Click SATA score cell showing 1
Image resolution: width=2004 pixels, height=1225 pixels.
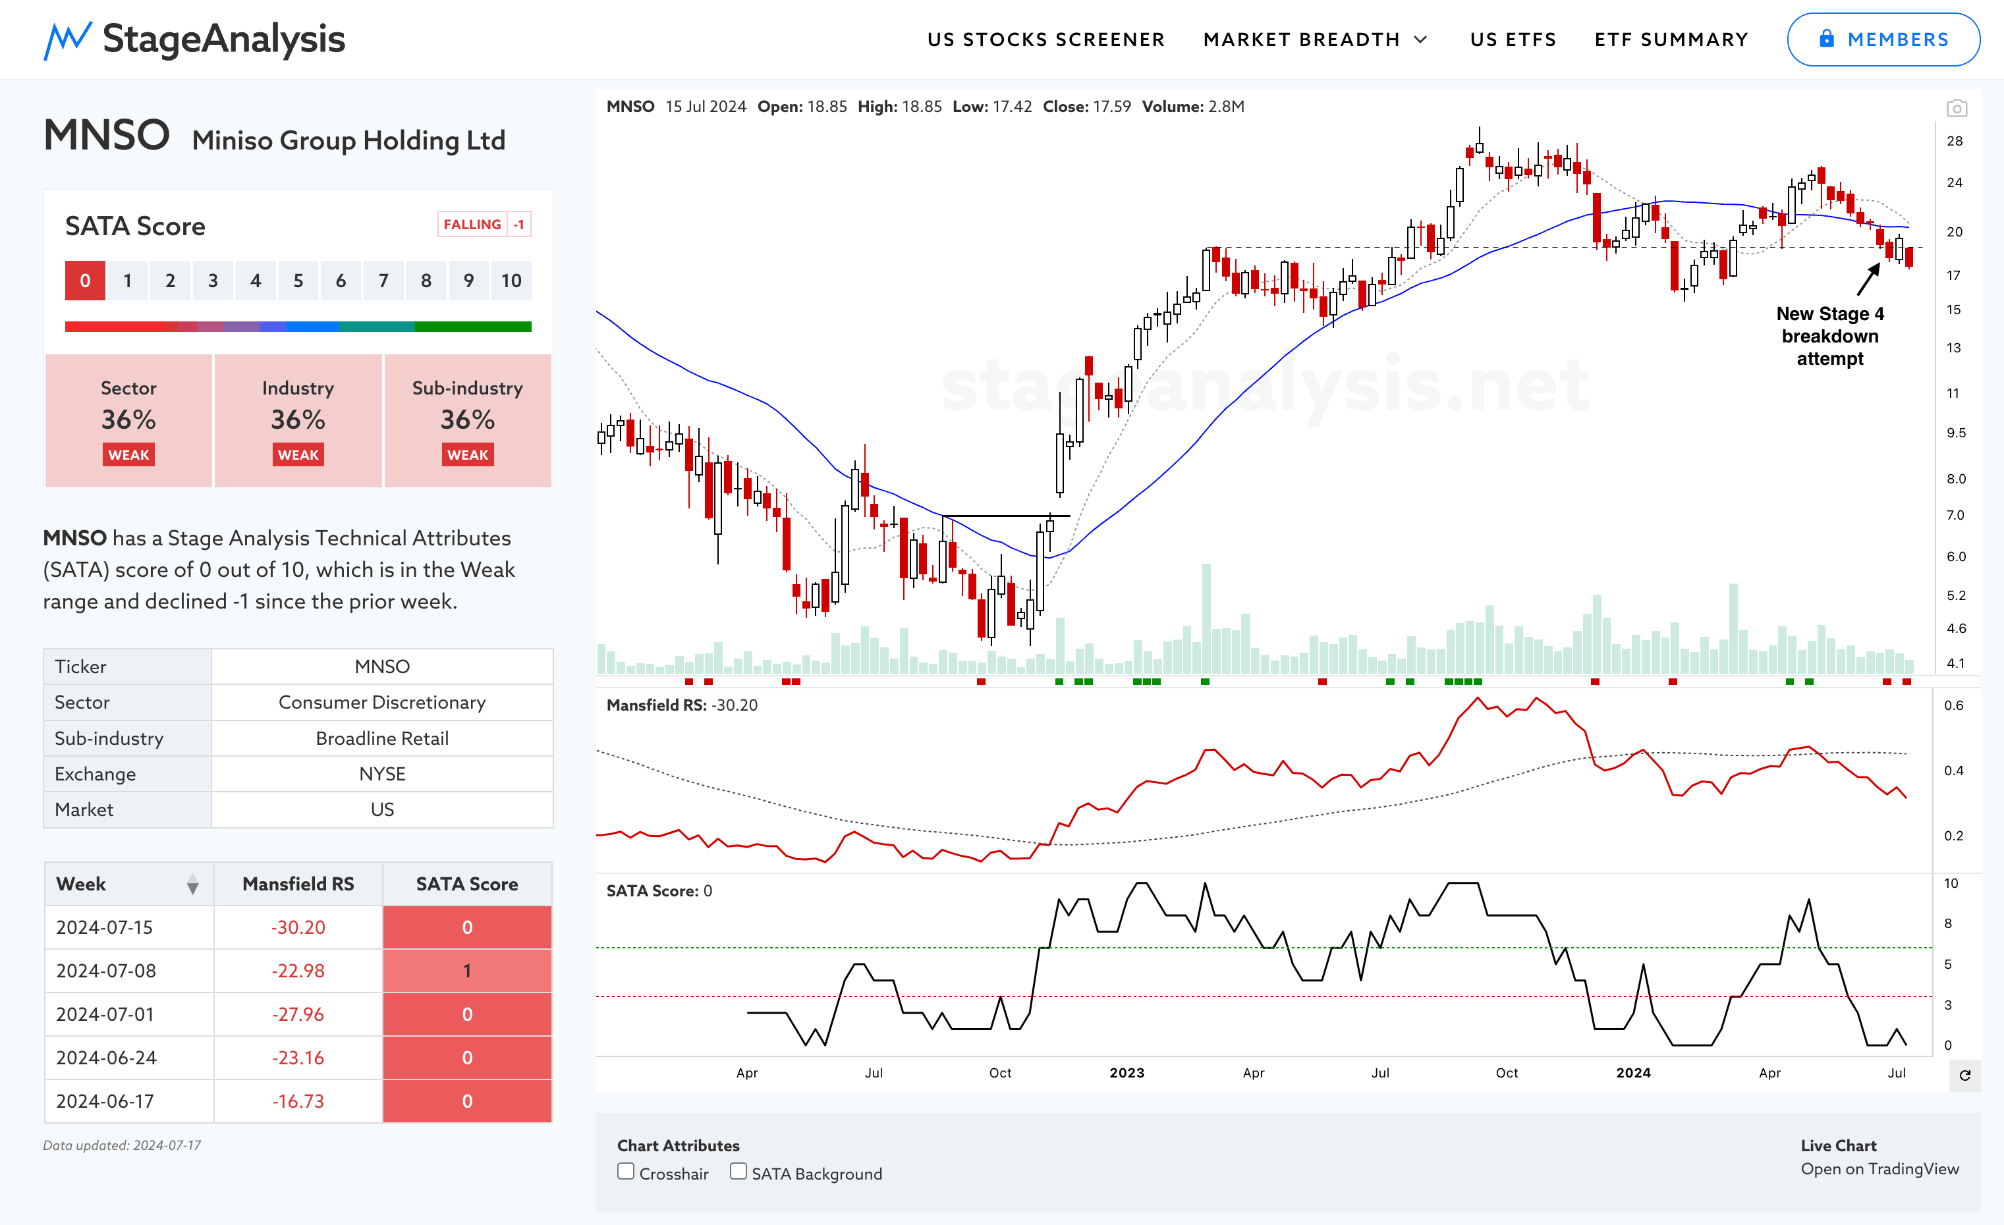pos(468,971)
